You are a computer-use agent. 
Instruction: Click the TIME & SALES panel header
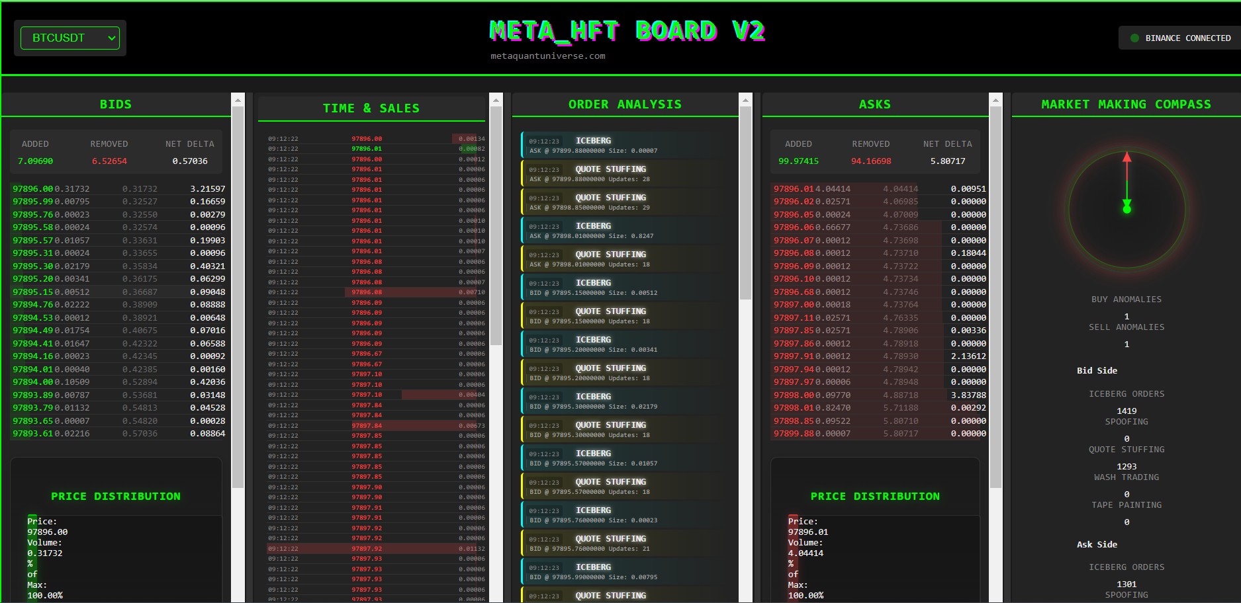(x=371, y=108)
